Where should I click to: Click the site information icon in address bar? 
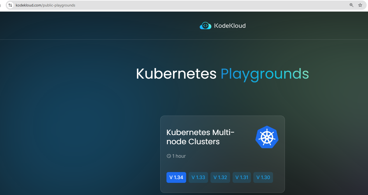coord(10,5)
